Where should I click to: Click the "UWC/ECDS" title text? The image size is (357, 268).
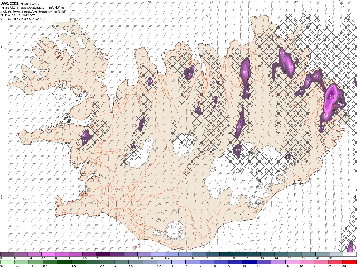coord(9,3)
